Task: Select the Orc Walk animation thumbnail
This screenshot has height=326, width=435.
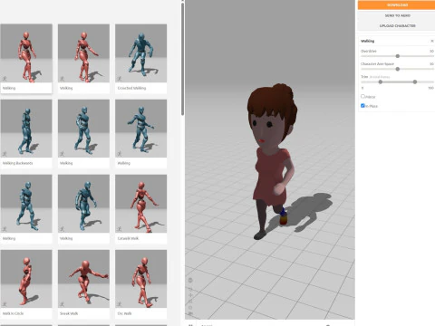Action: [140, 279]
